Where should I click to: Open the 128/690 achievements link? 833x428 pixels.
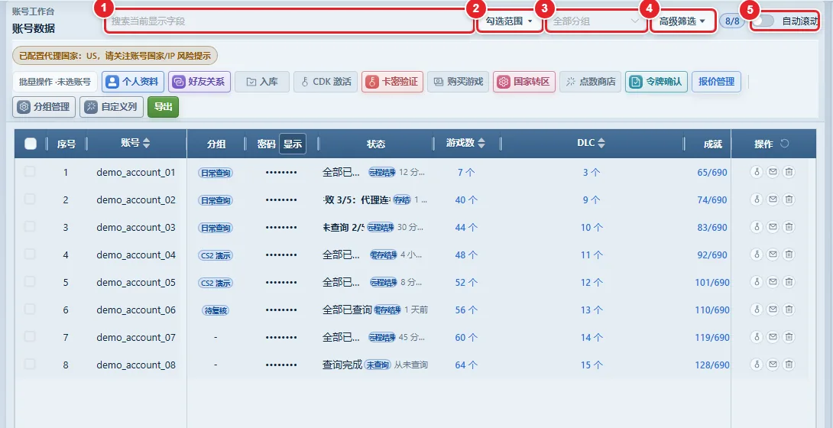[712, 365]
